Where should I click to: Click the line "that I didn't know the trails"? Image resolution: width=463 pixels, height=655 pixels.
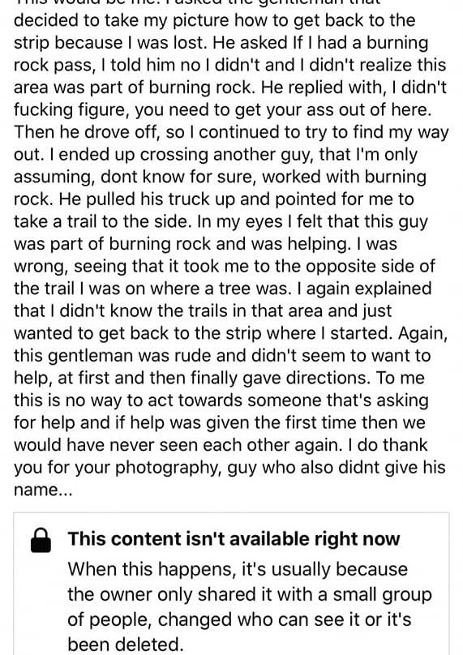coord(203,310)
